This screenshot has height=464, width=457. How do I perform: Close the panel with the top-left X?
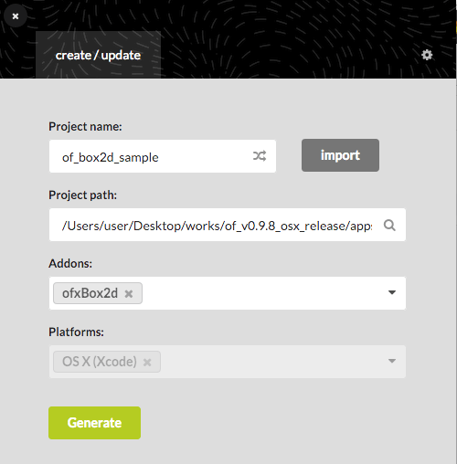coord(16,16)
